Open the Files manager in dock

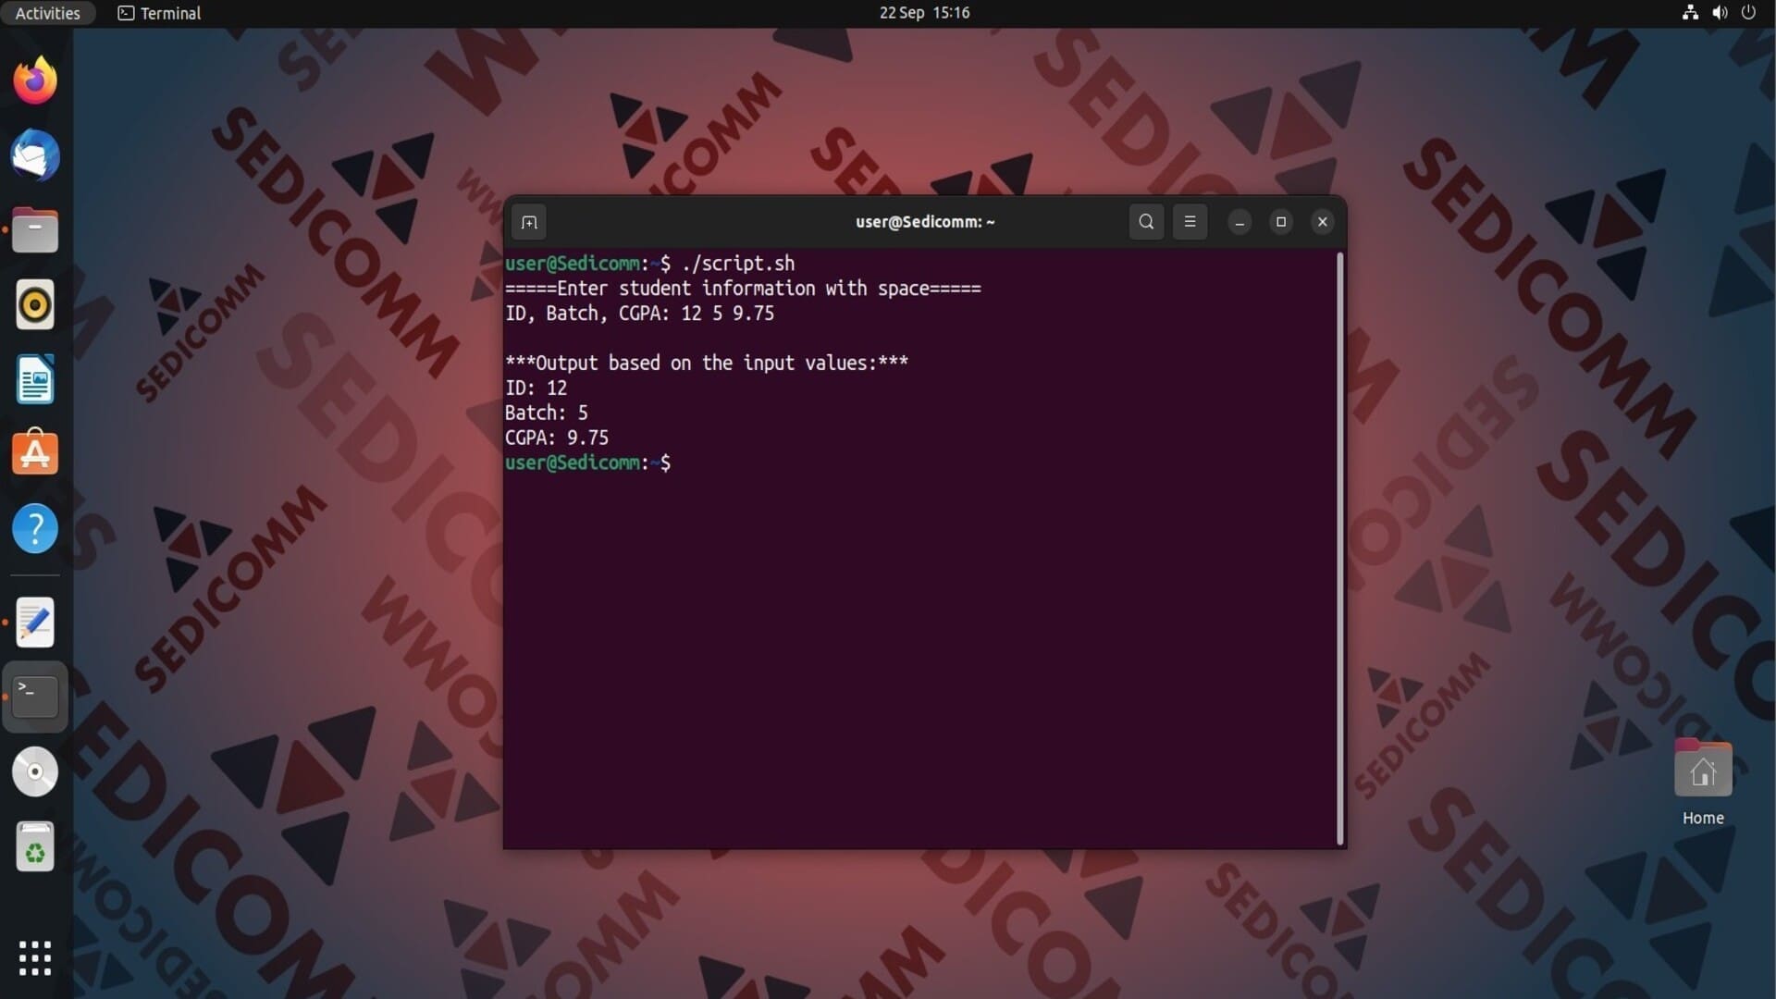pos(35,230)
